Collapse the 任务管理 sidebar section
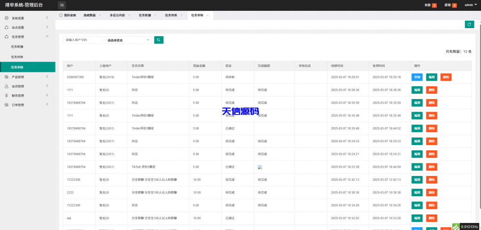 click(x=47, y=36)
